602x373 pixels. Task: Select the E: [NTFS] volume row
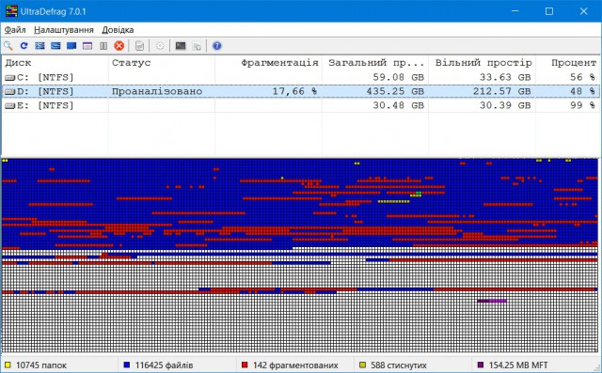click(x=300, y=105)
